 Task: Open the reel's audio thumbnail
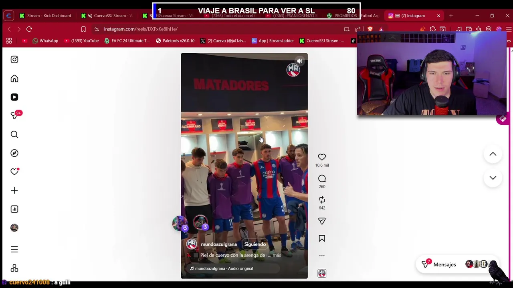[322, 273]
